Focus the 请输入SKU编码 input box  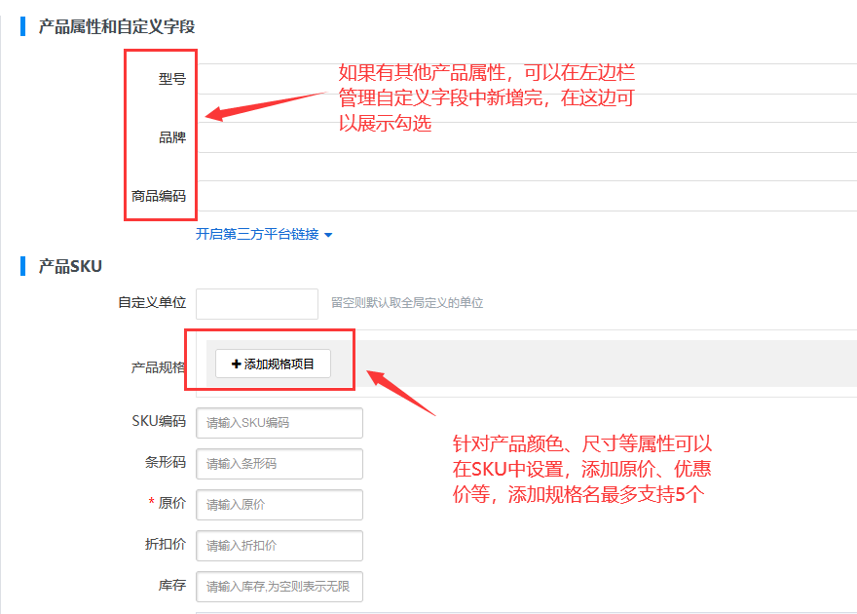(279, 423)
